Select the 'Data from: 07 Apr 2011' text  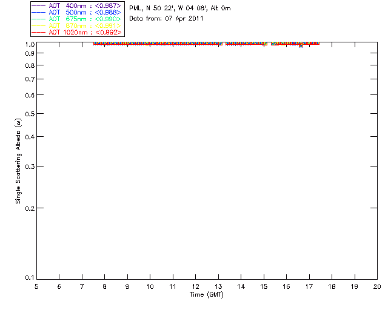click(166, 19)
